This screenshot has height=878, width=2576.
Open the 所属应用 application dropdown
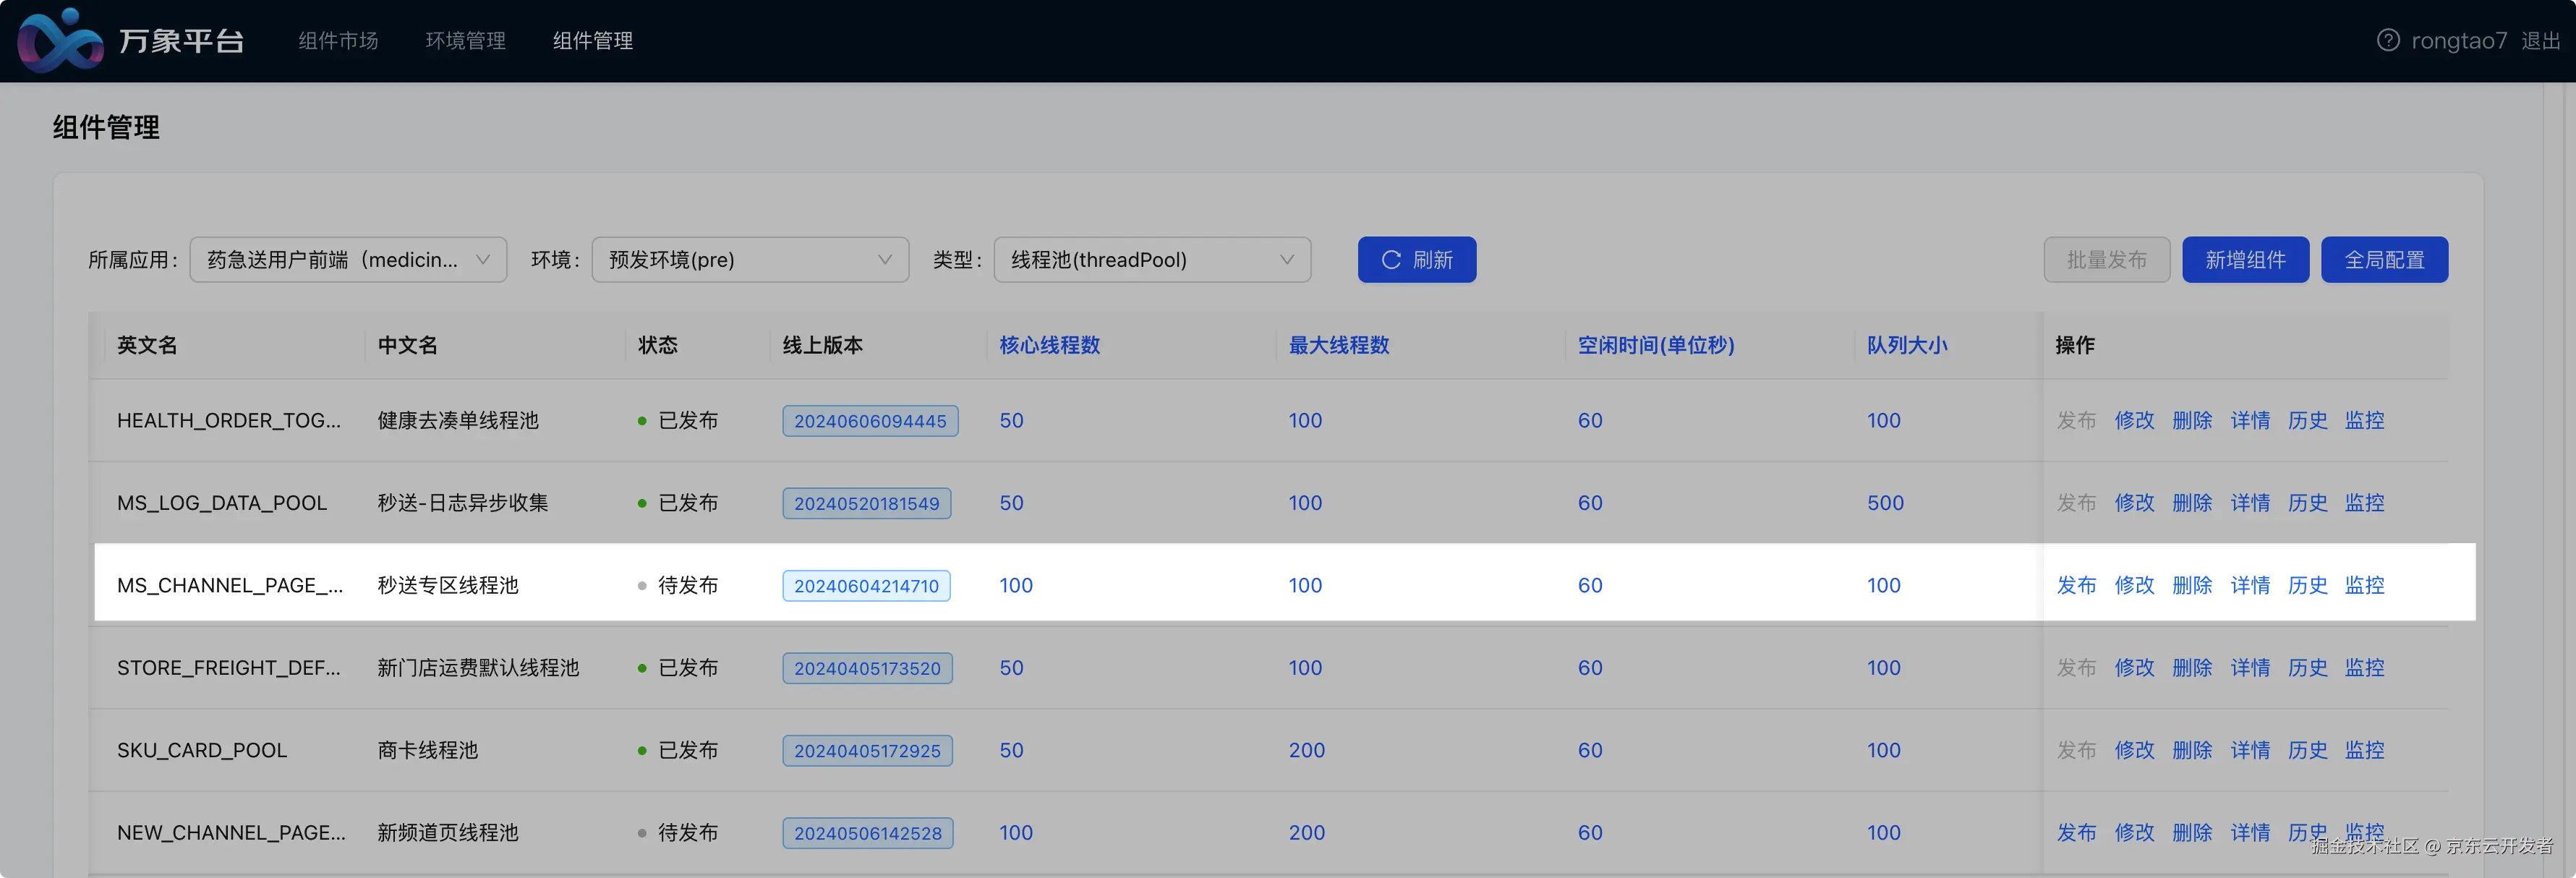tap(348, 260)
